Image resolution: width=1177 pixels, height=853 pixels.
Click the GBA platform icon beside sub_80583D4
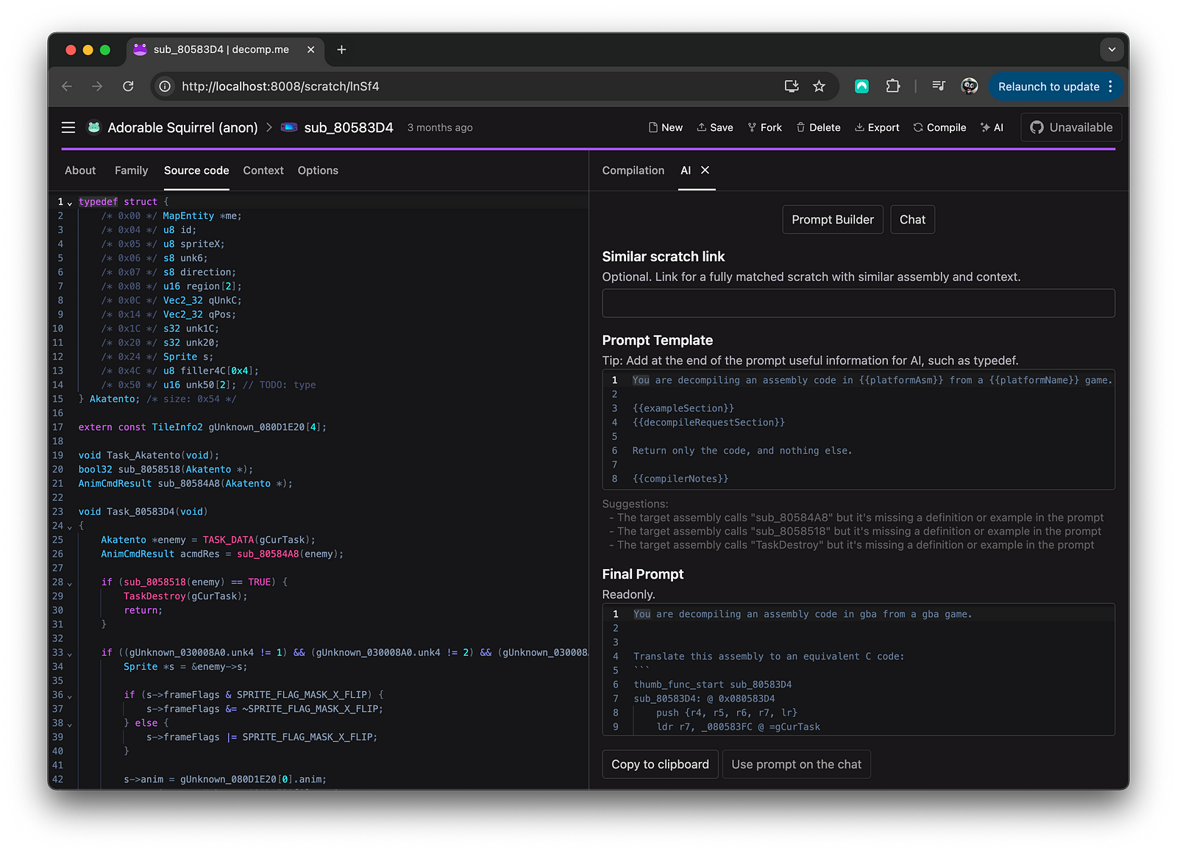[x=289, y=127]
